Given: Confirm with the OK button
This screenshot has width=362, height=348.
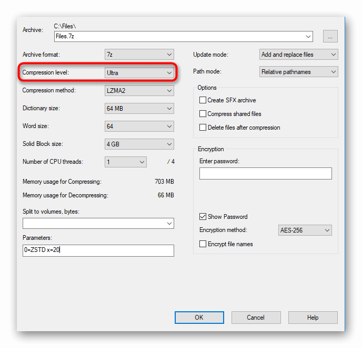Looking at the screenshot, I should [x=199, y=318].
